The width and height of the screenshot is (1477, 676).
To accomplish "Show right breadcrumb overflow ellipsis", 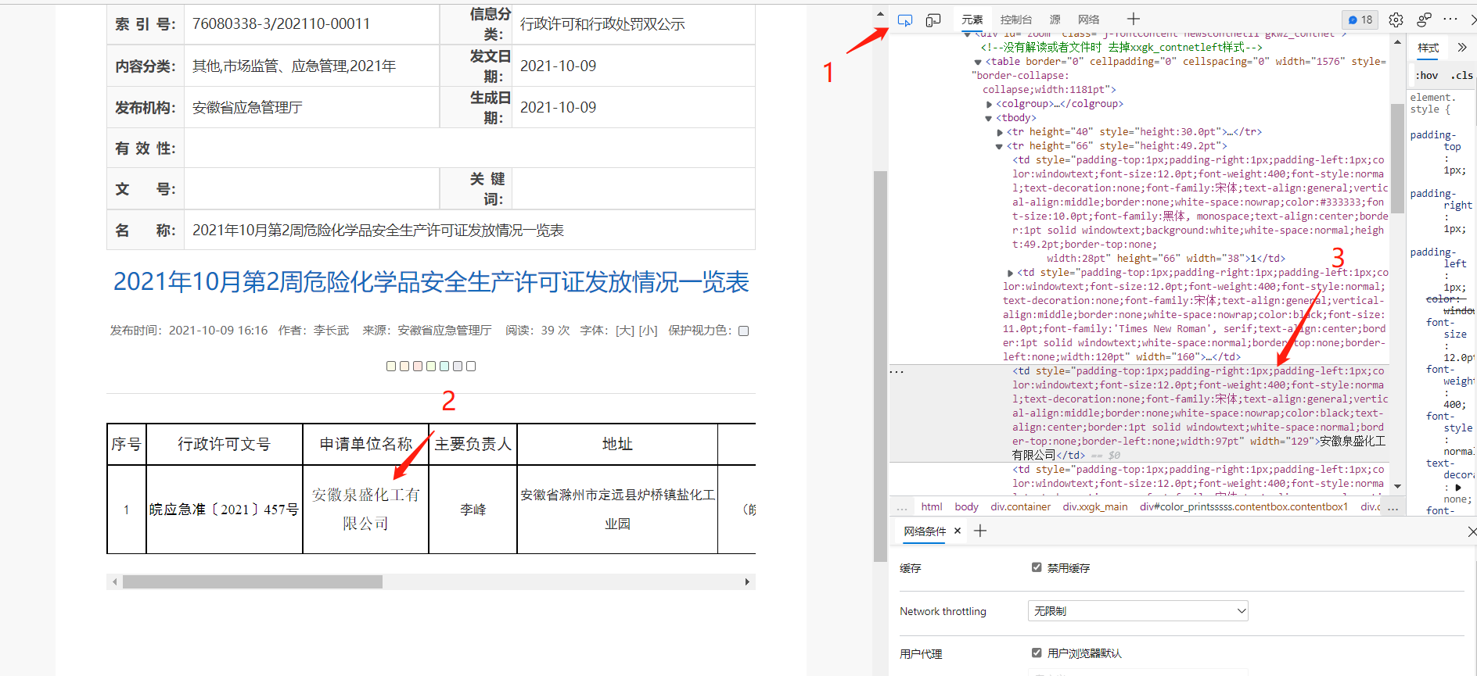I will pyautogui.click(x=1393, y=507).
